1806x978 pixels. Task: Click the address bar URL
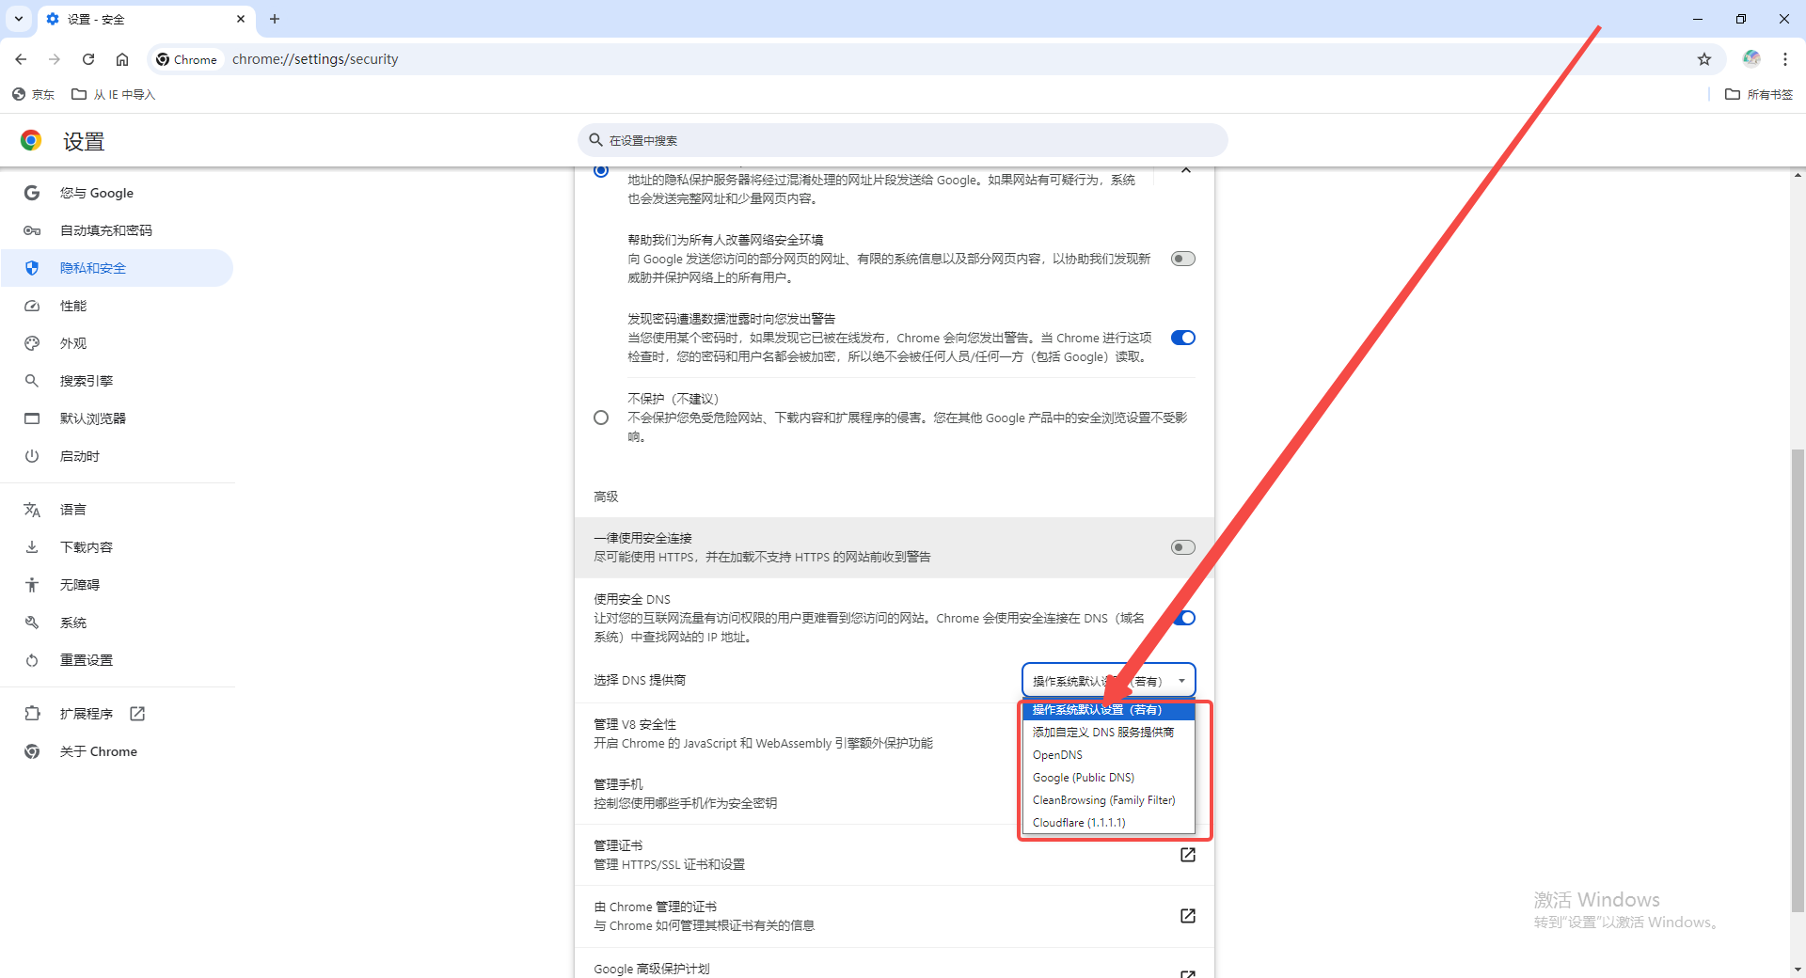pyautogui.click(x=315, y=59)
